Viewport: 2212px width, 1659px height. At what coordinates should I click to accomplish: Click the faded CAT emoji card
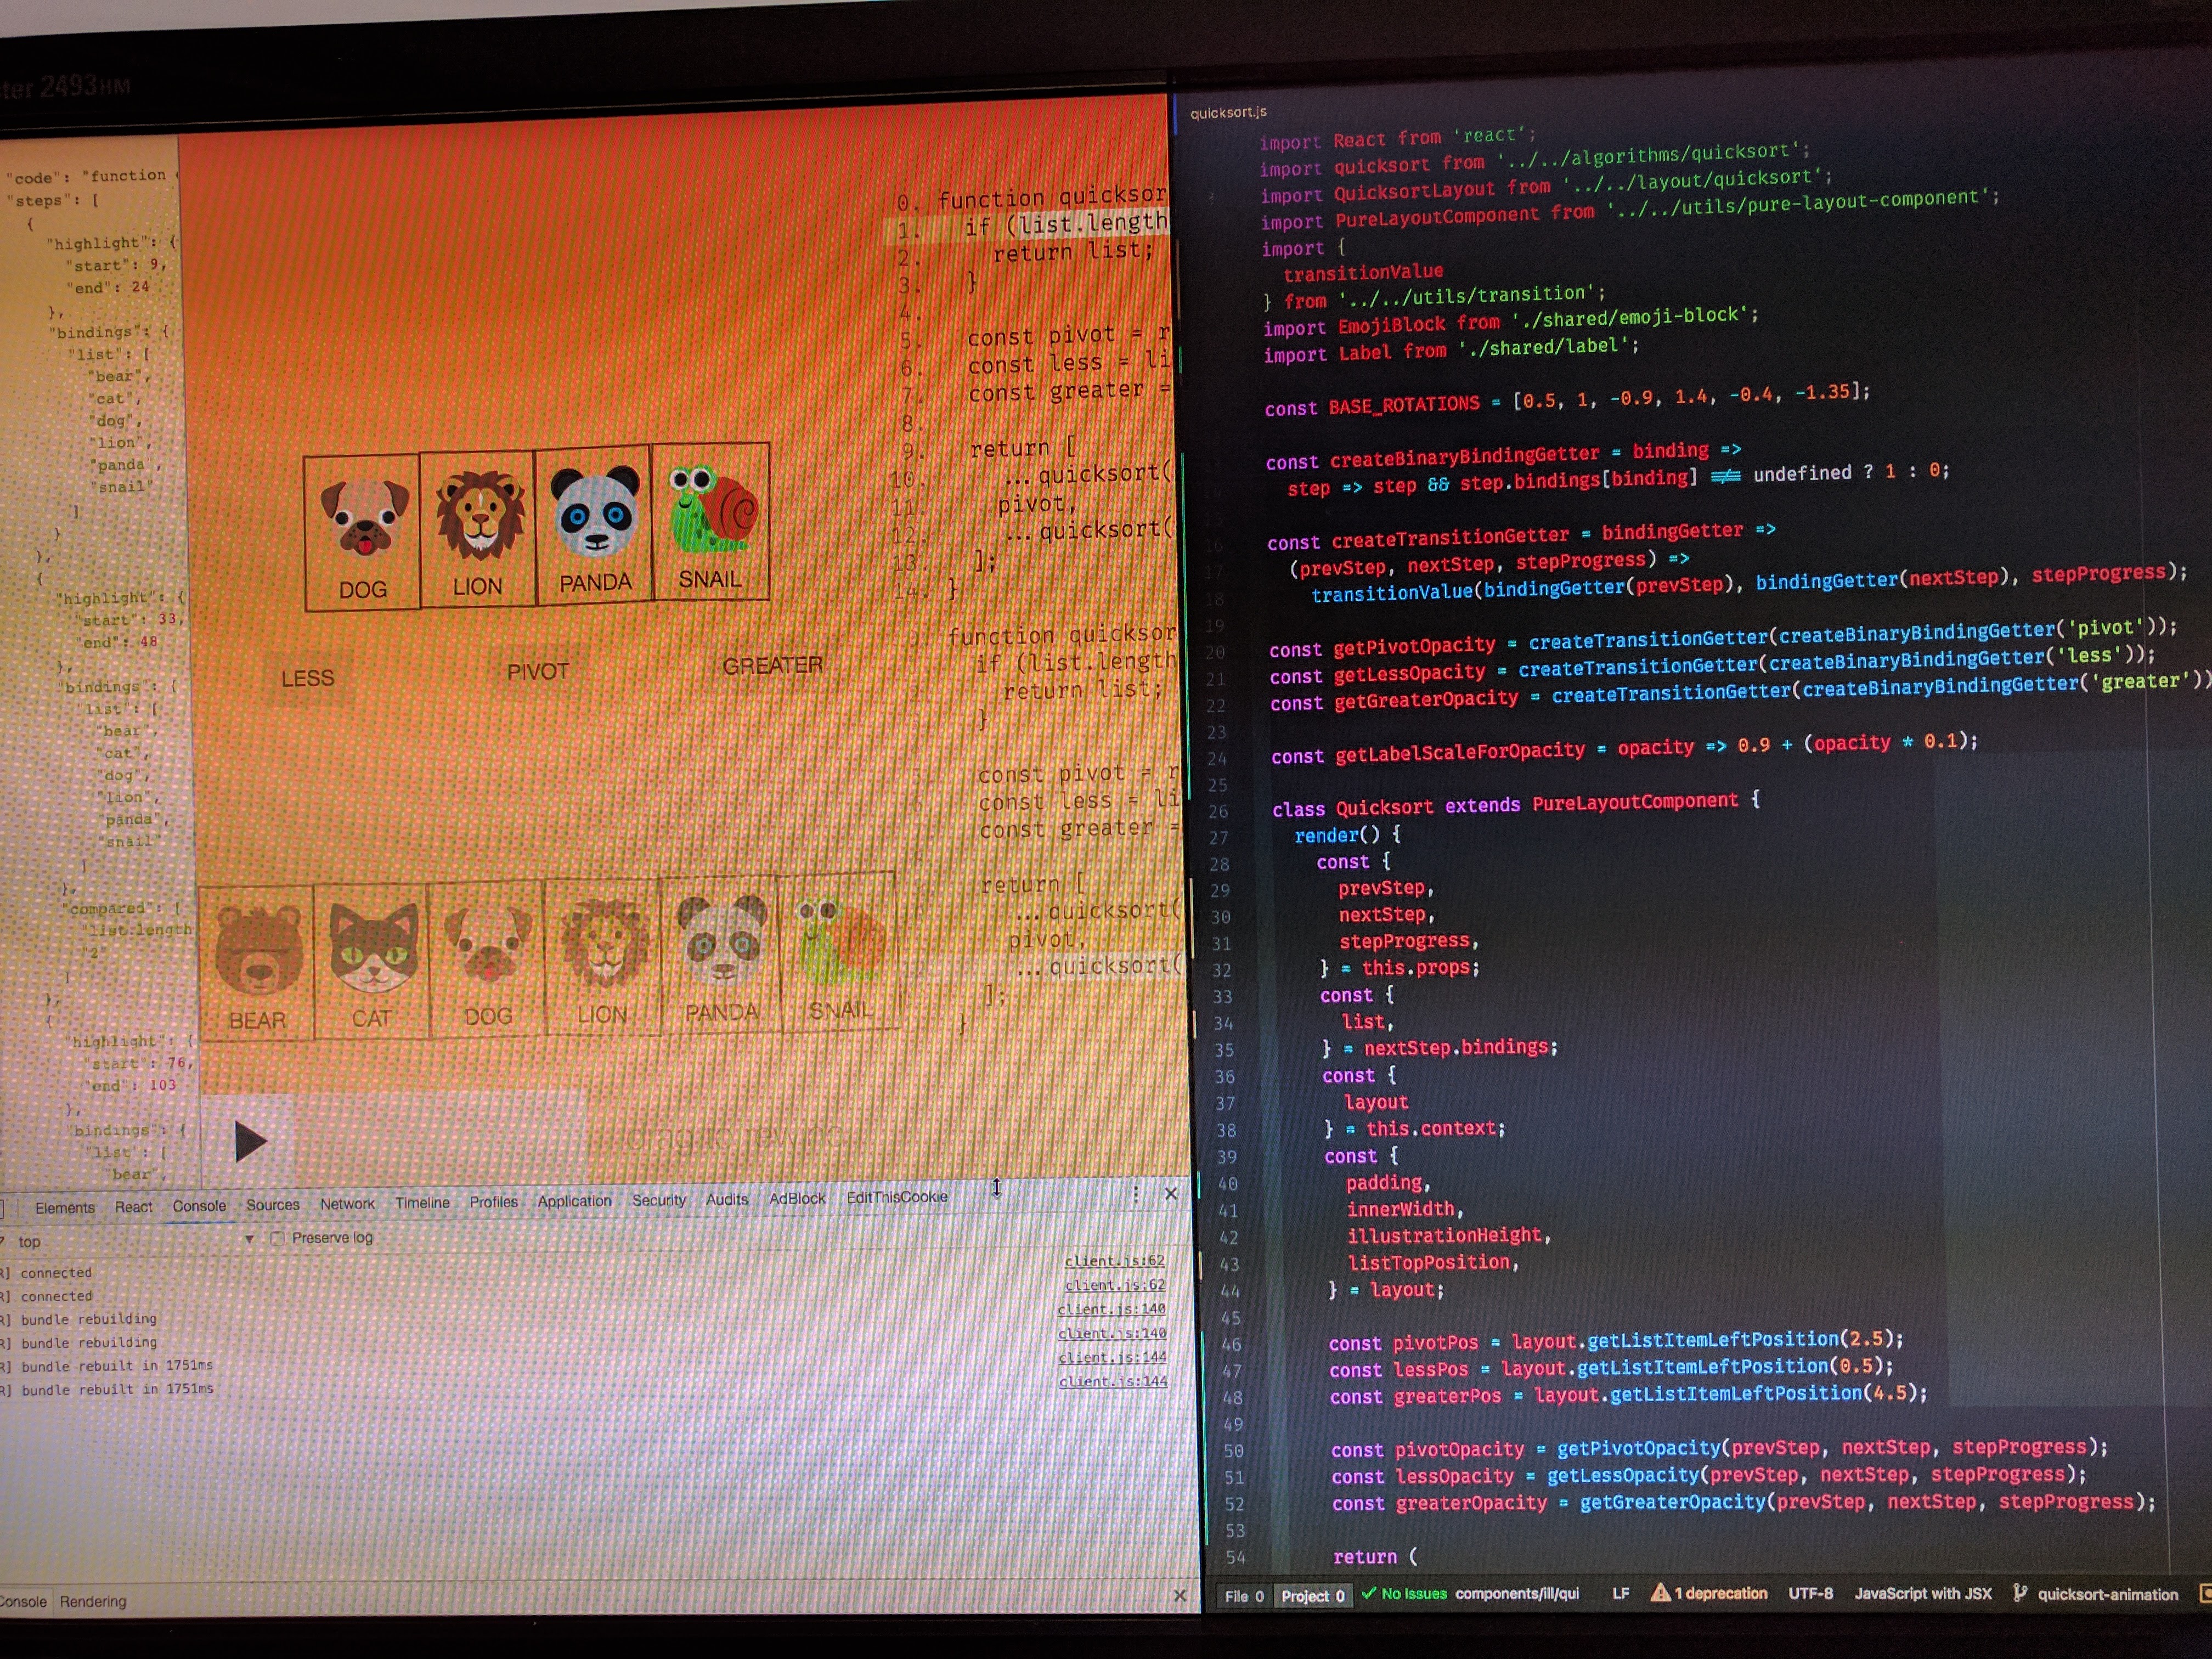pos(372,961)
